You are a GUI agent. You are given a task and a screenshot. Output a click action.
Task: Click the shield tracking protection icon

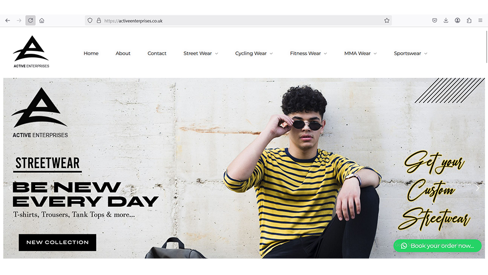click(90, 21)
